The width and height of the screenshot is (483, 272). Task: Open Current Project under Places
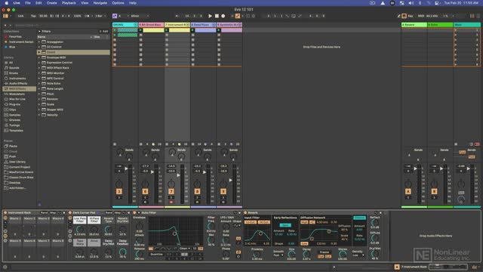pos(20,167)
